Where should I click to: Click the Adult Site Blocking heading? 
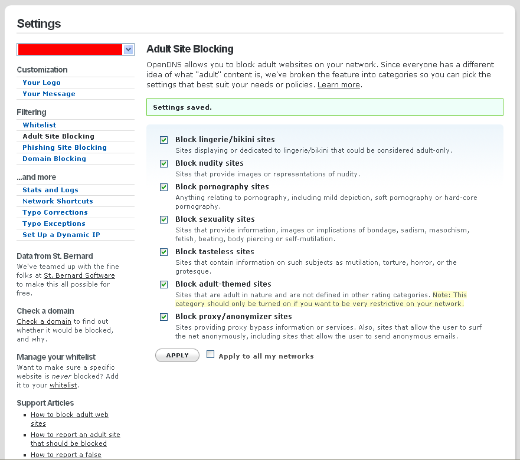point(190,49)
